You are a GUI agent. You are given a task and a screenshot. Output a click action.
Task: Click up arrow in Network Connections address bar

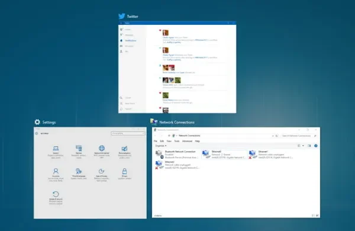(x=169, y=136)
